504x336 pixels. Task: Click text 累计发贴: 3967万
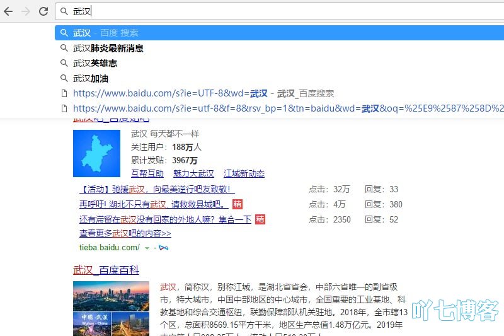[164, 160]
